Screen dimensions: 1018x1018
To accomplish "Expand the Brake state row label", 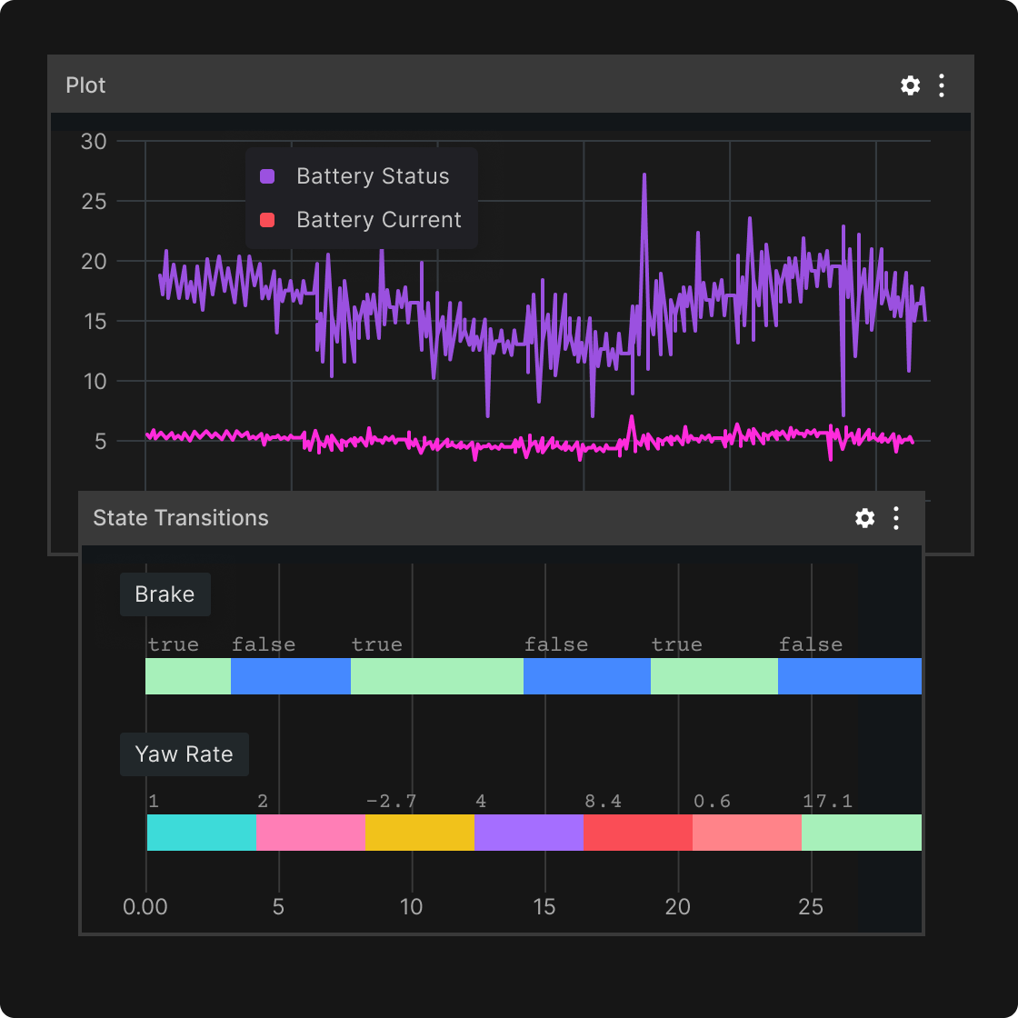I will pos(165,594).
